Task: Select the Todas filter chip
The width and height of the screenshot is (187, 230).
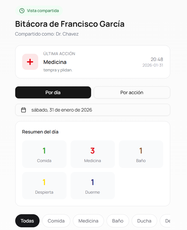Action: point(27,221)
